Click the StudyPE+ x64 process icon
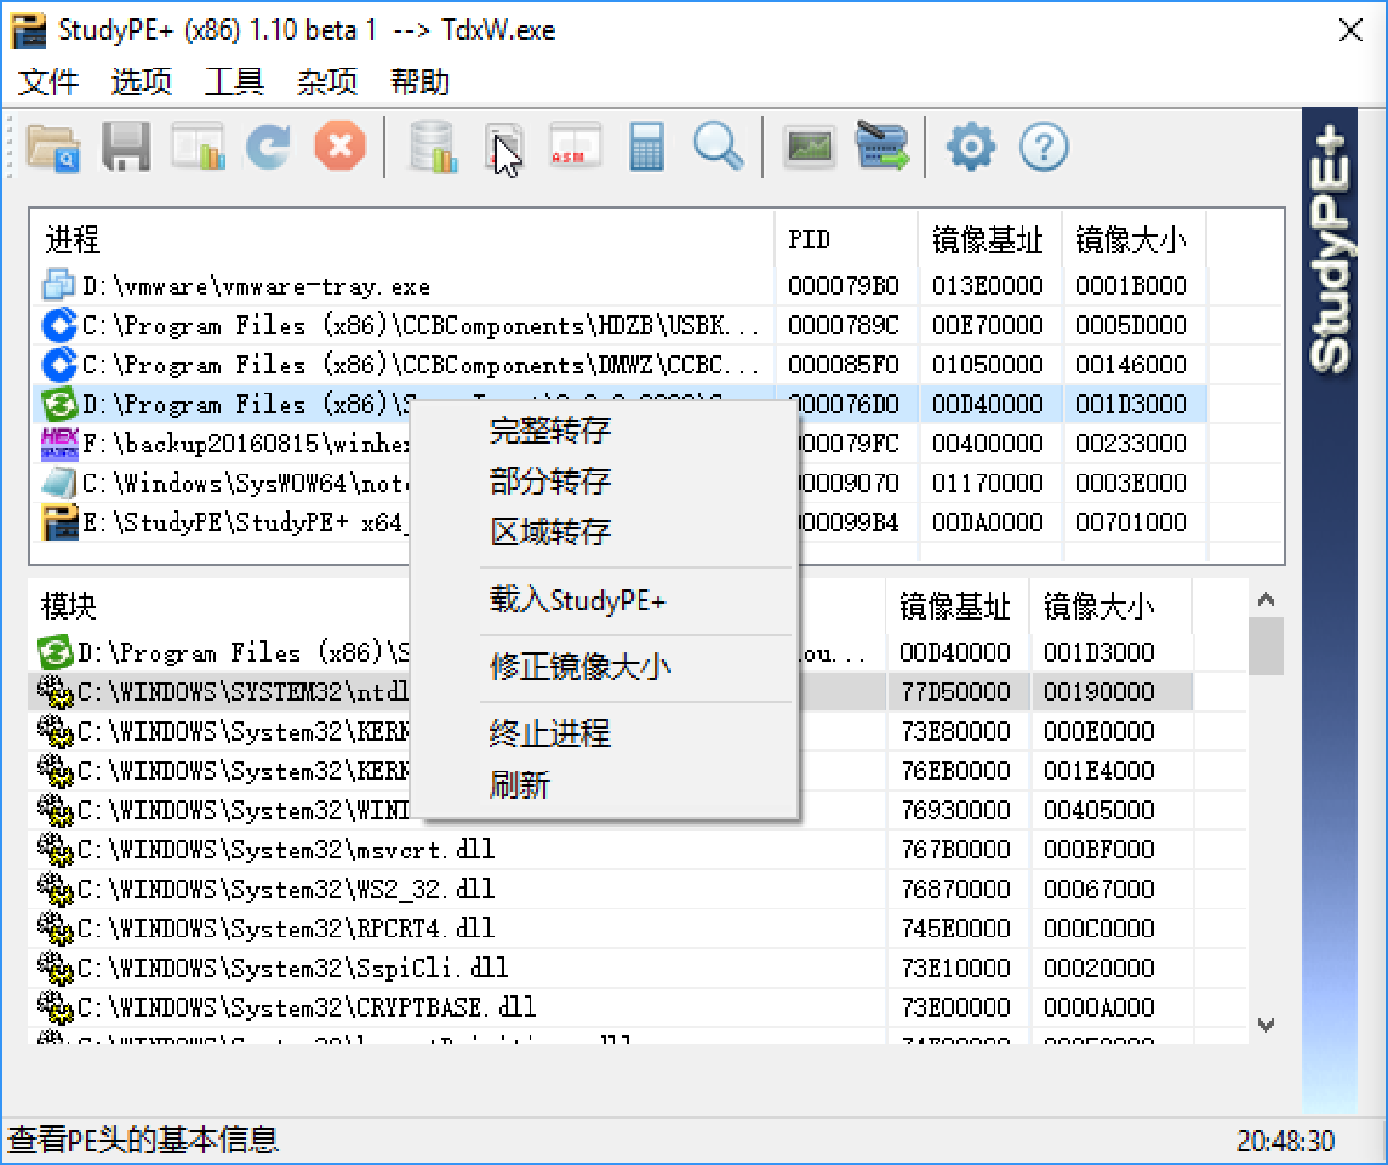 [x=60, y=522]
